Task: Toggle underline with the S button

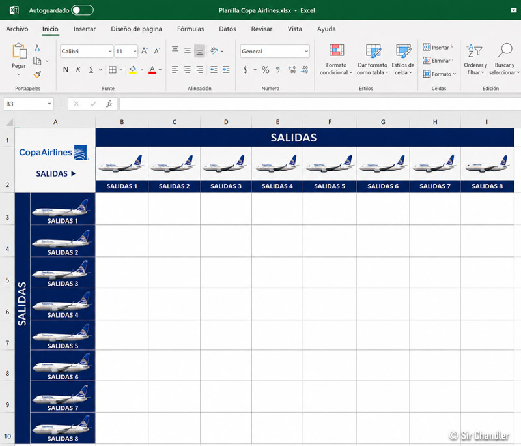Action: [91, 70]
